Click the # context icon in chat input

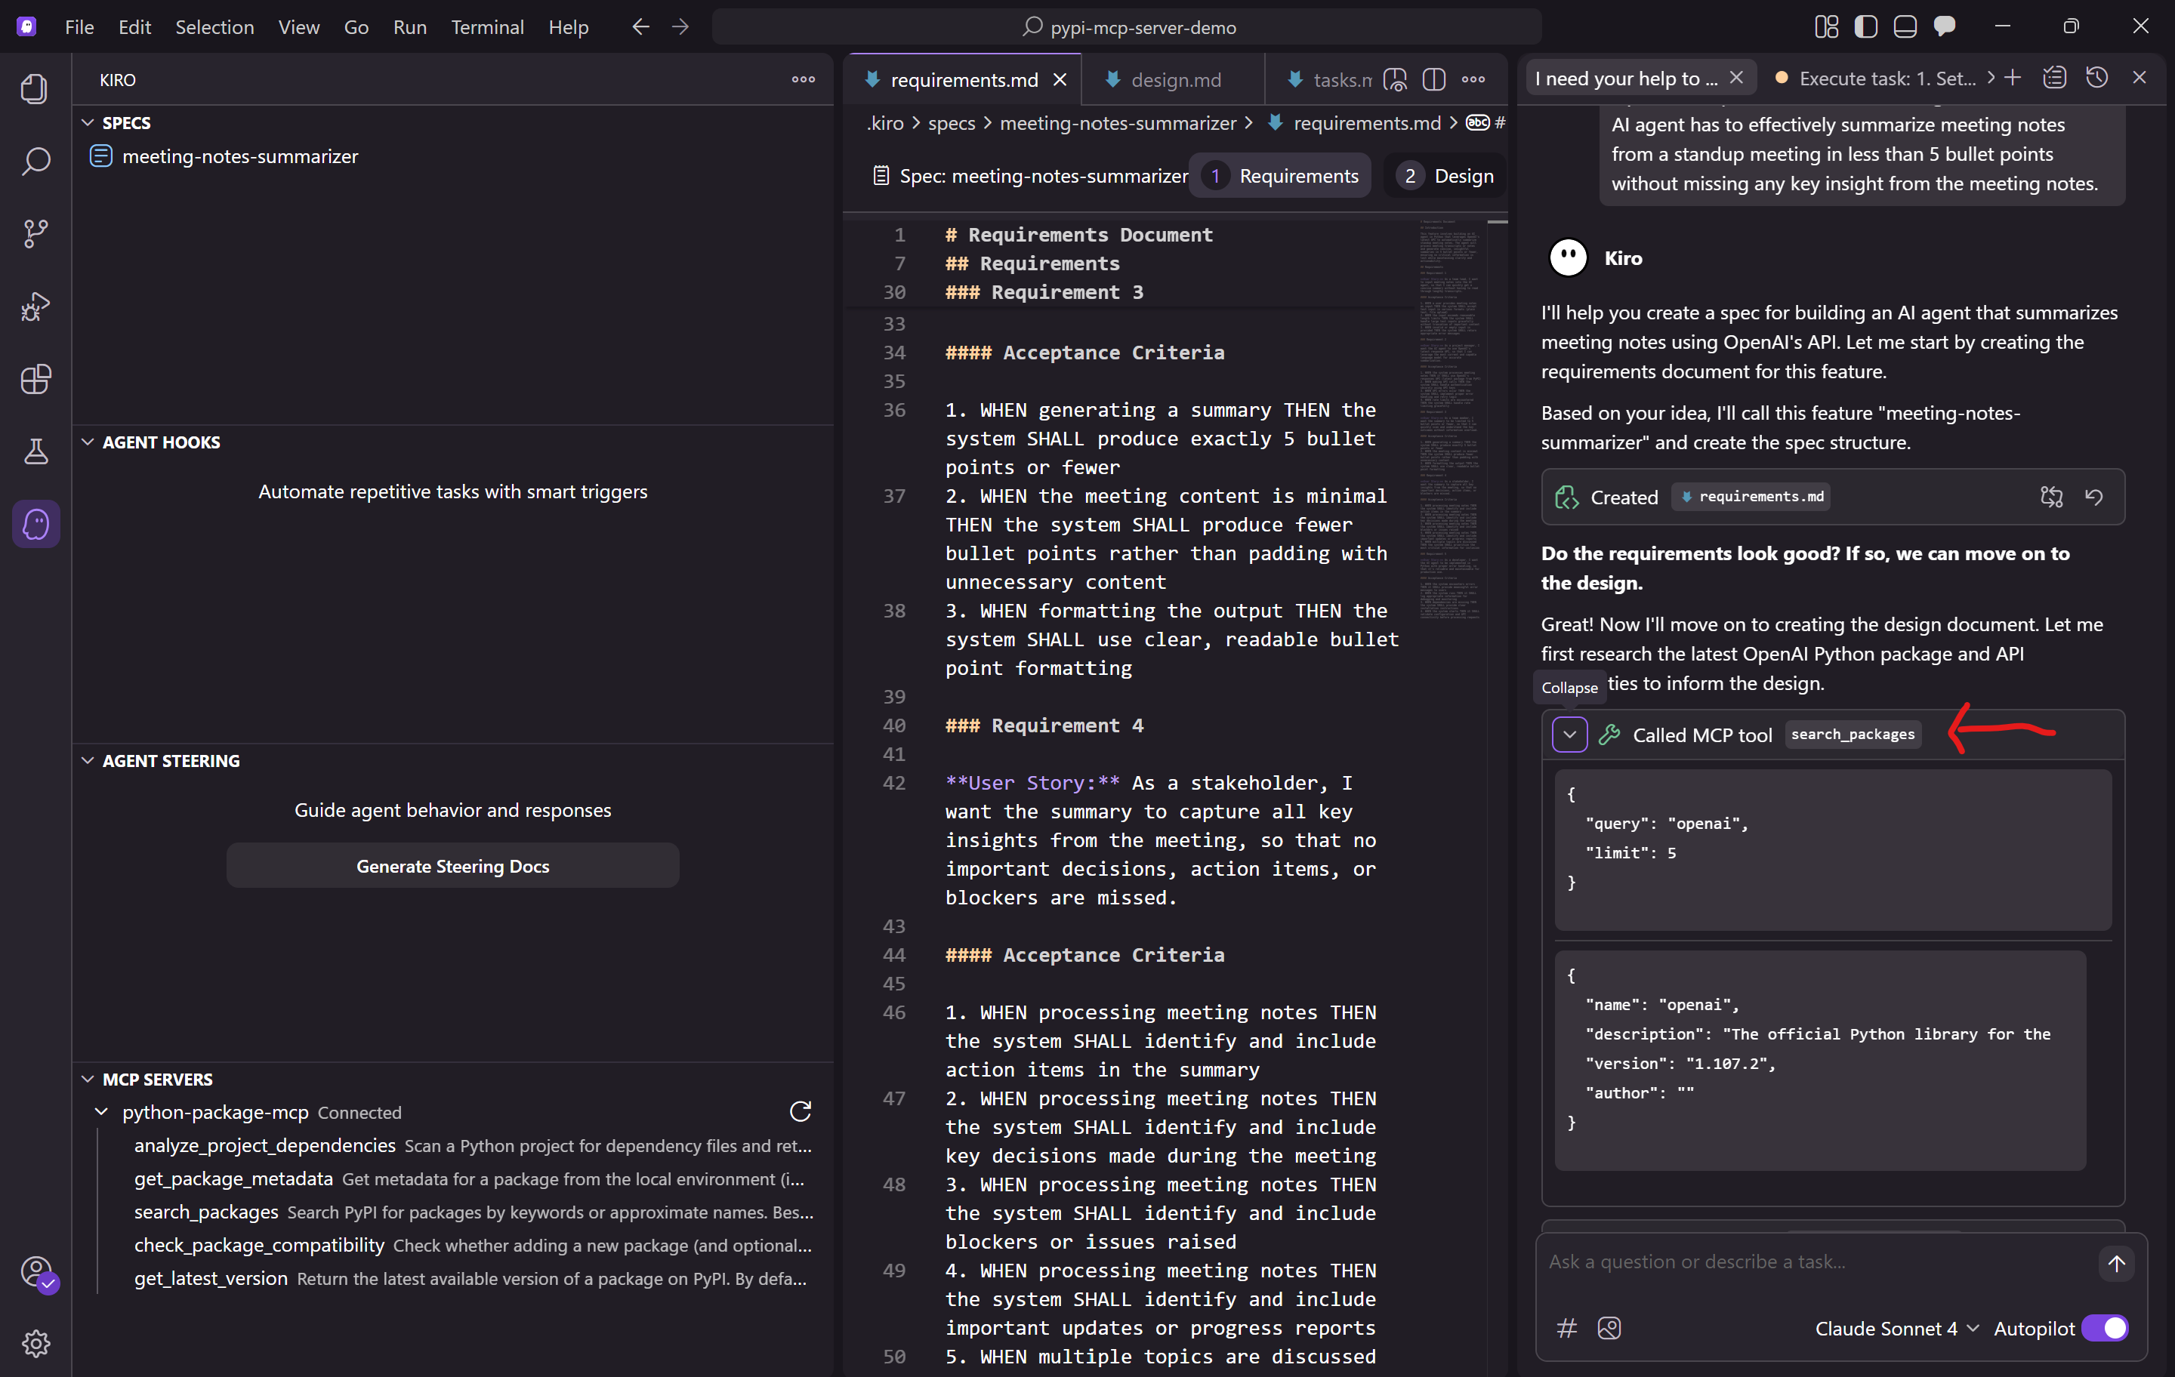point(1567,1328)
